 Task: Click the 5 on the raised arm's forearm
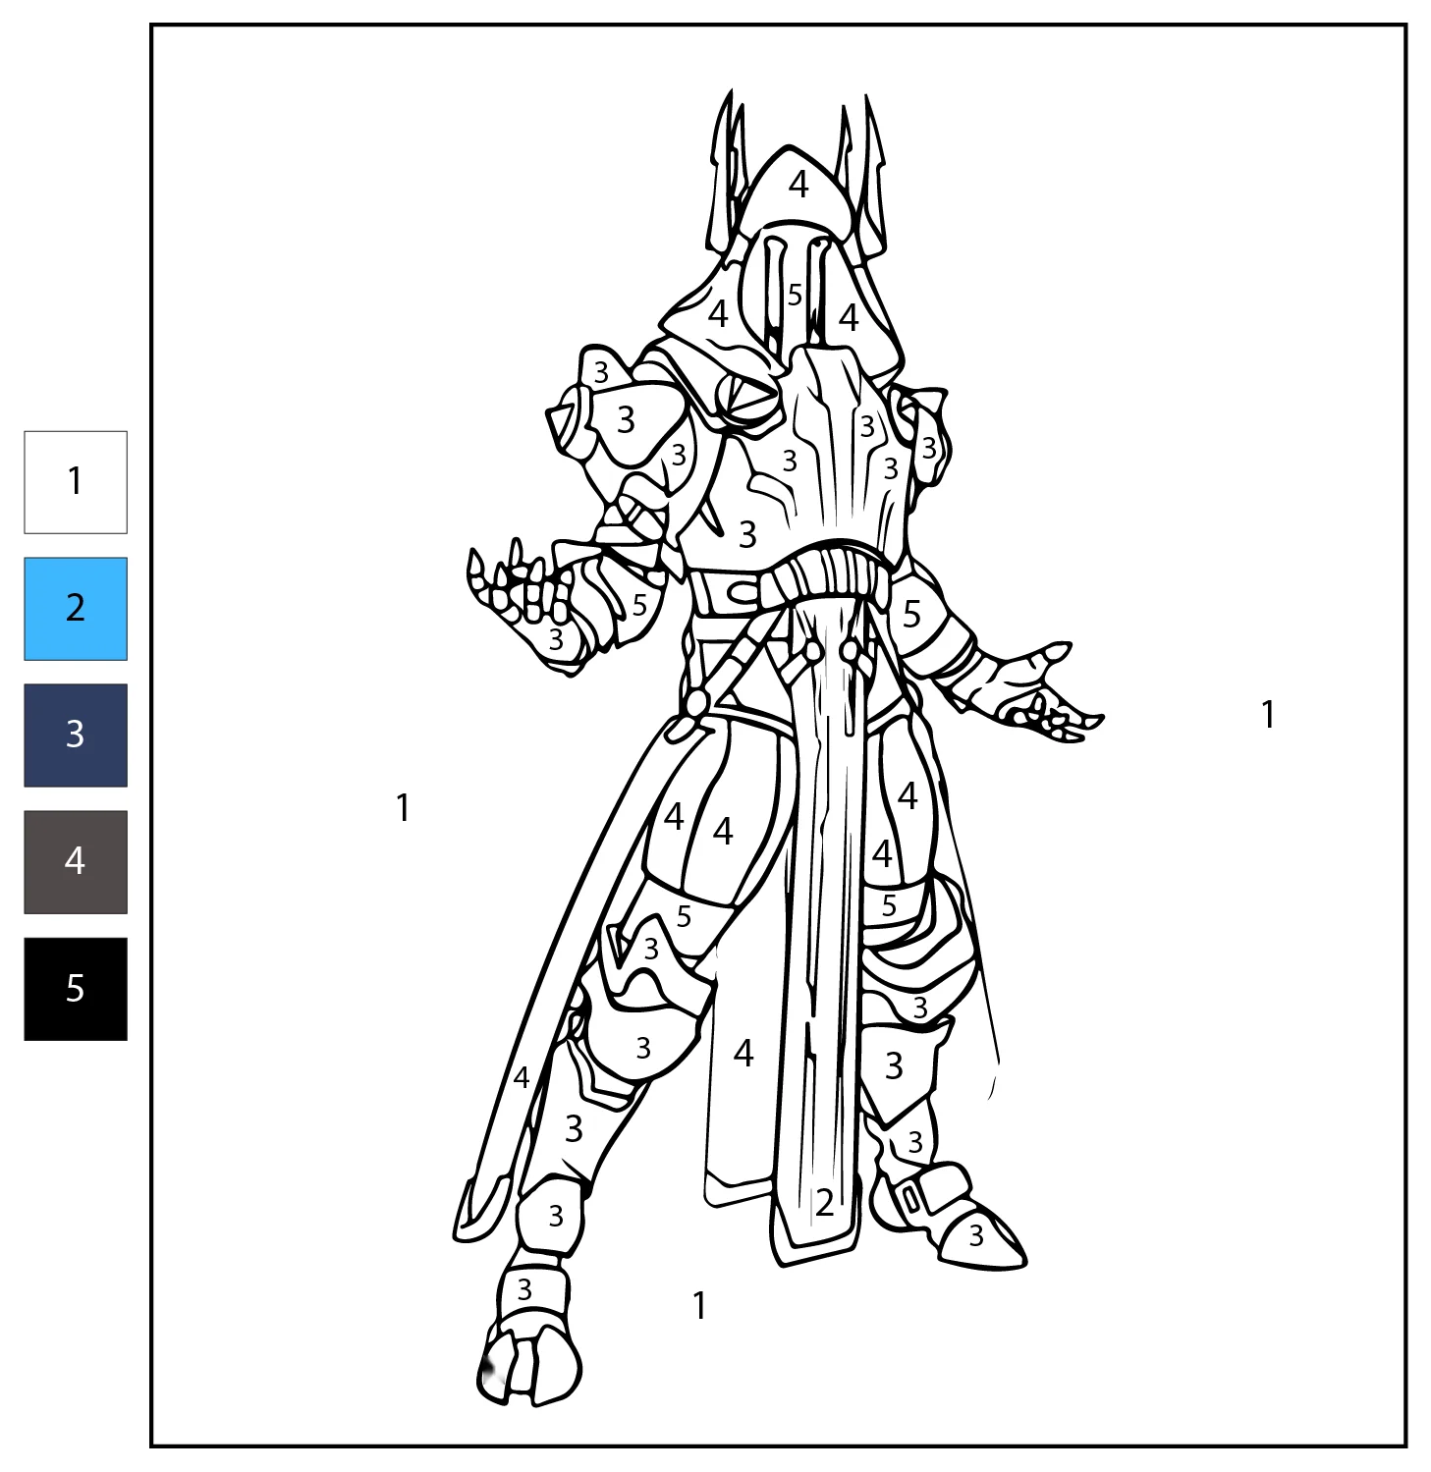coord(639,606)
